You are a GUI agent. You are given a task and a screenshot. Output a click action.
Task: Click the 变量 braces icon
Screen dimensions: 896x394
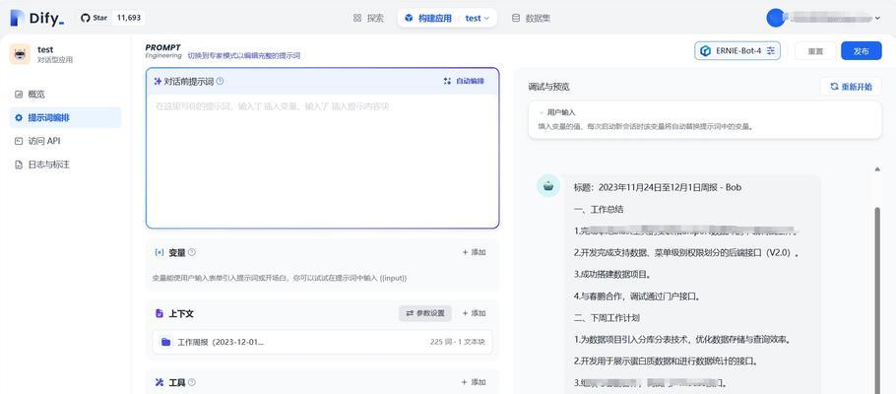(160, 252)
